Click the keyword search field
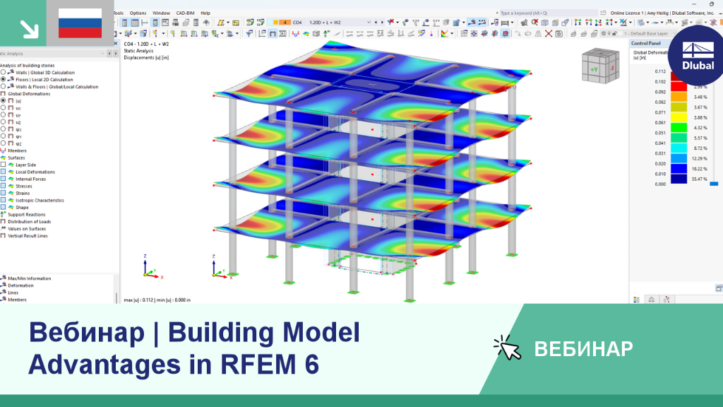Viewport: 723px width, 407px height. (548, 13)
